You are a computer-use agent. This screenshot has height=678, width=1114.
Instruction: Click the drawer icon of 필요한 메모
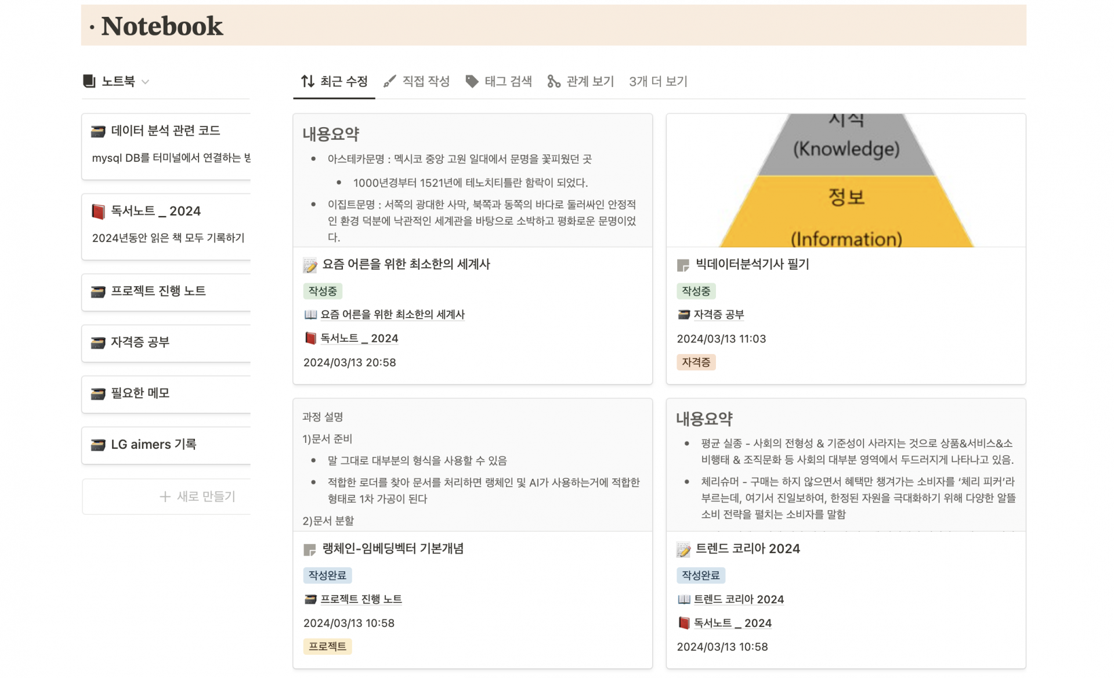(x=98, y=394)
